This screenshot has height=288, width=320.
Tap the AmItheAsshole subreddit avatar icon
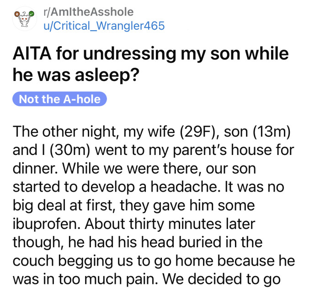click(x=25, y=18)
